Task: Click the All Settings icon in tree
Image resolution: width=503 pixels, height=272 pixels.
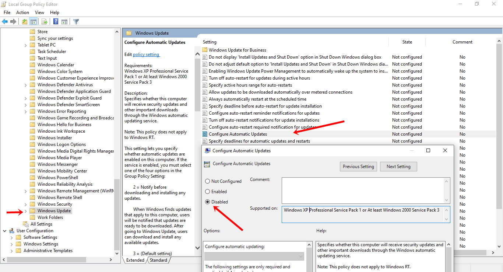Action: (x=26, y=224)
